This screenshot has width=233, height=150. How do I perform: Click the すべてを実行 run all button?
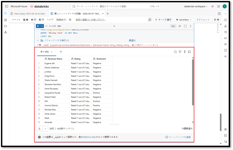click(x=163, y=19)
